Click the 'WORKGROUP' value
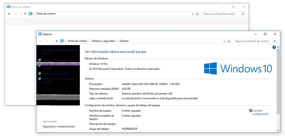Viewport: 285px width, 136px height. 129,129
